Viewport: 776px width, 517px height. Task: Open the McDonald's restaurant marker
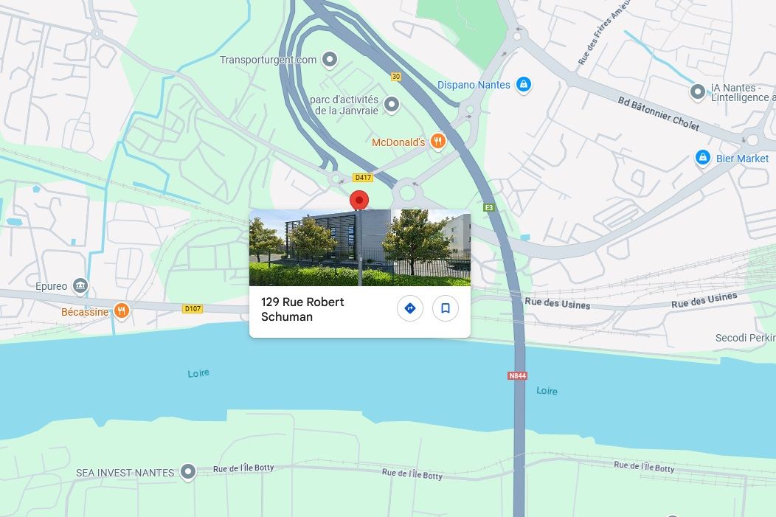(437, 142)
